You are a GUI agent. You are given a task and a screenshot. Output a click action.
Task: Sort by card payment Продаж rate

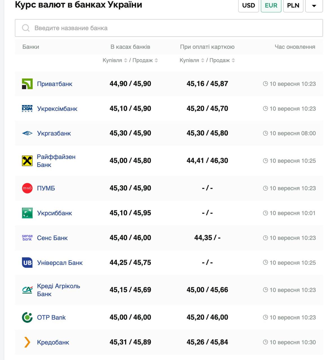tap(233, 60)
